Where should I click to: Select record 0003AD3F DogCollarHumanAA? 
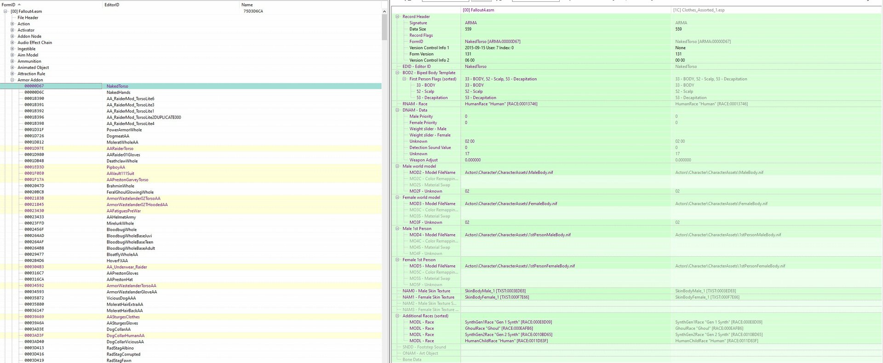(191, 335)
